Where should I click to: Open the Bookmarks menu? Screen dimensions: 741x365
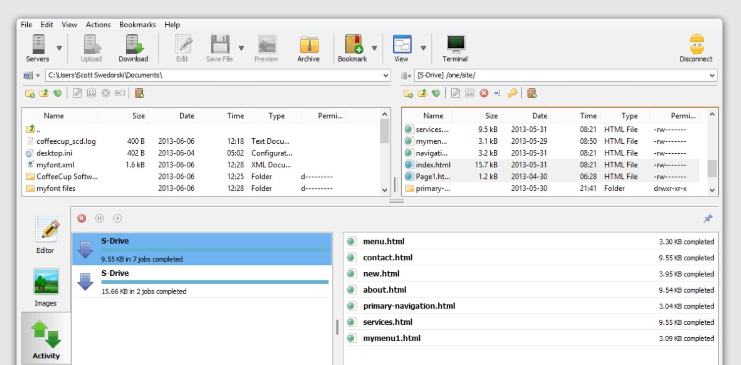tap(137, 25)
